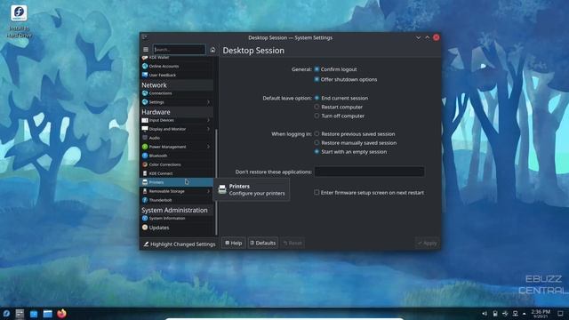This screenshot has width=569, height=320.
Task: Open the USB devices tray icon
Action: (x=505, y=314)
